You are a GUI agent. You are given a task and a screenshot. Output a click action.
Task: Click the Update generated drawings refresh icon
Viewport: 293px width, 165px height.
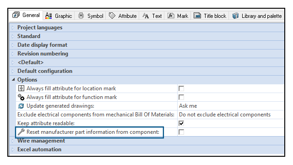[x=21, y=106]
